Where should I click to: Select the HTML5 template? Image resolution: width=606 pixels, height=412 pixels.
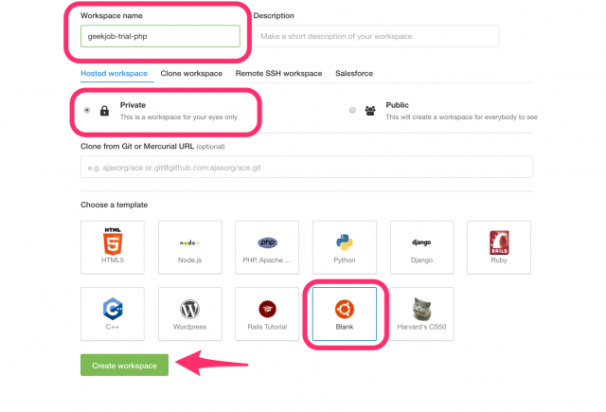click(x=113, y=247)
